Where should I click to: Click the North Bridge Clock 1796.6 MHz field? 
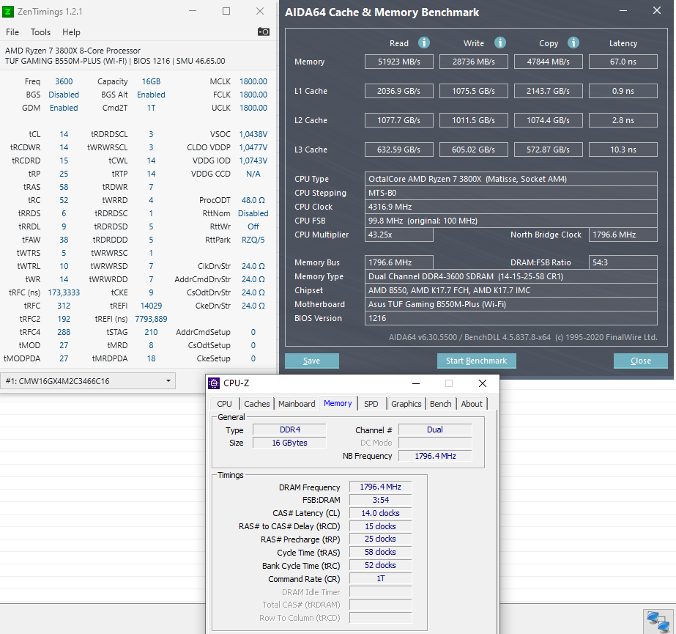tap(623, 235)
